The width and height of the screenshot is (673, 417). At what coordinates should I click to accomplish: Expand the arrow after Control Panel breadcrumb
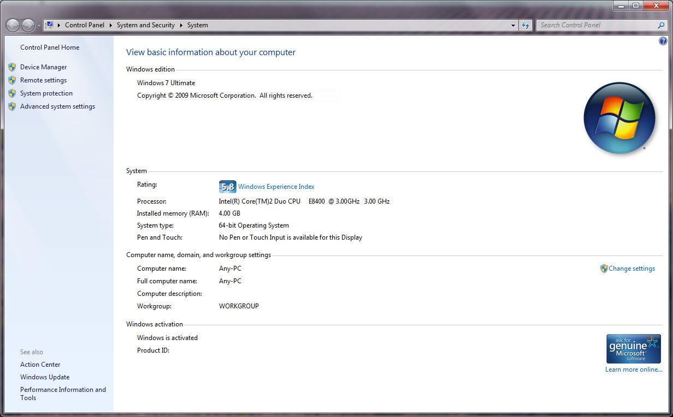click(x=110, y=25)
